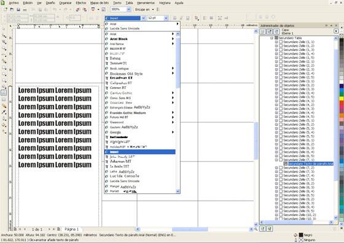Switch to the Página 1 tab
Viewport: 344px width, 243px height.
tap(71, 229)
